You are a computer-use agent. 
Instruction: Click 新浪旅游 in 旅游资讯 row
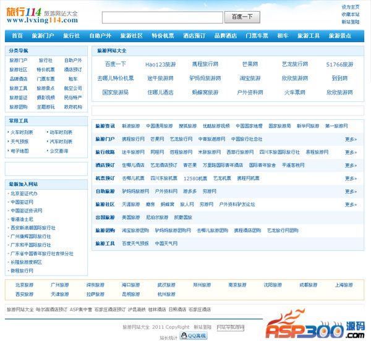[131, 126]
